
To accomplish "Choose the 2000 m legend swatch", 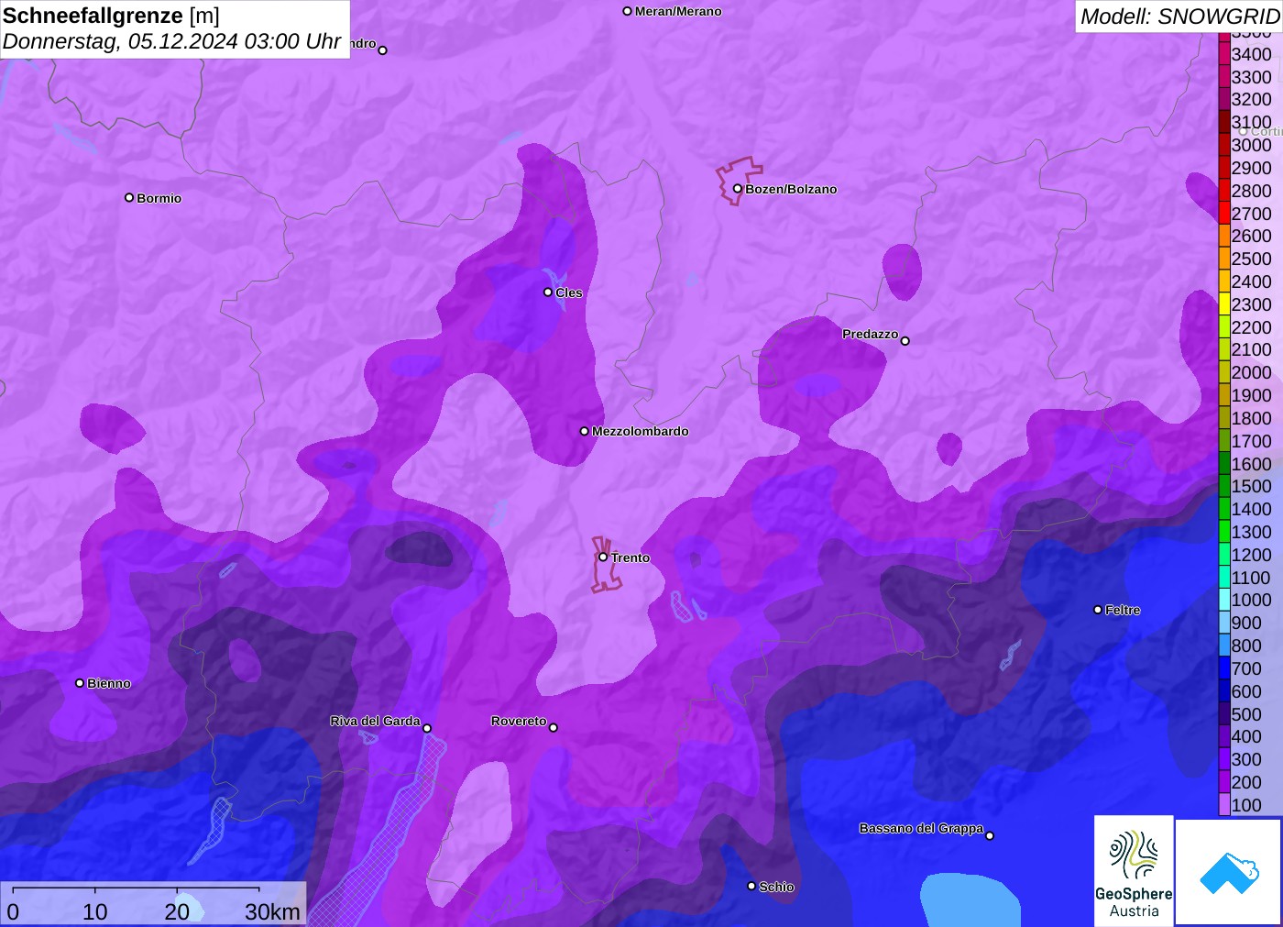I will point(1224,372).
